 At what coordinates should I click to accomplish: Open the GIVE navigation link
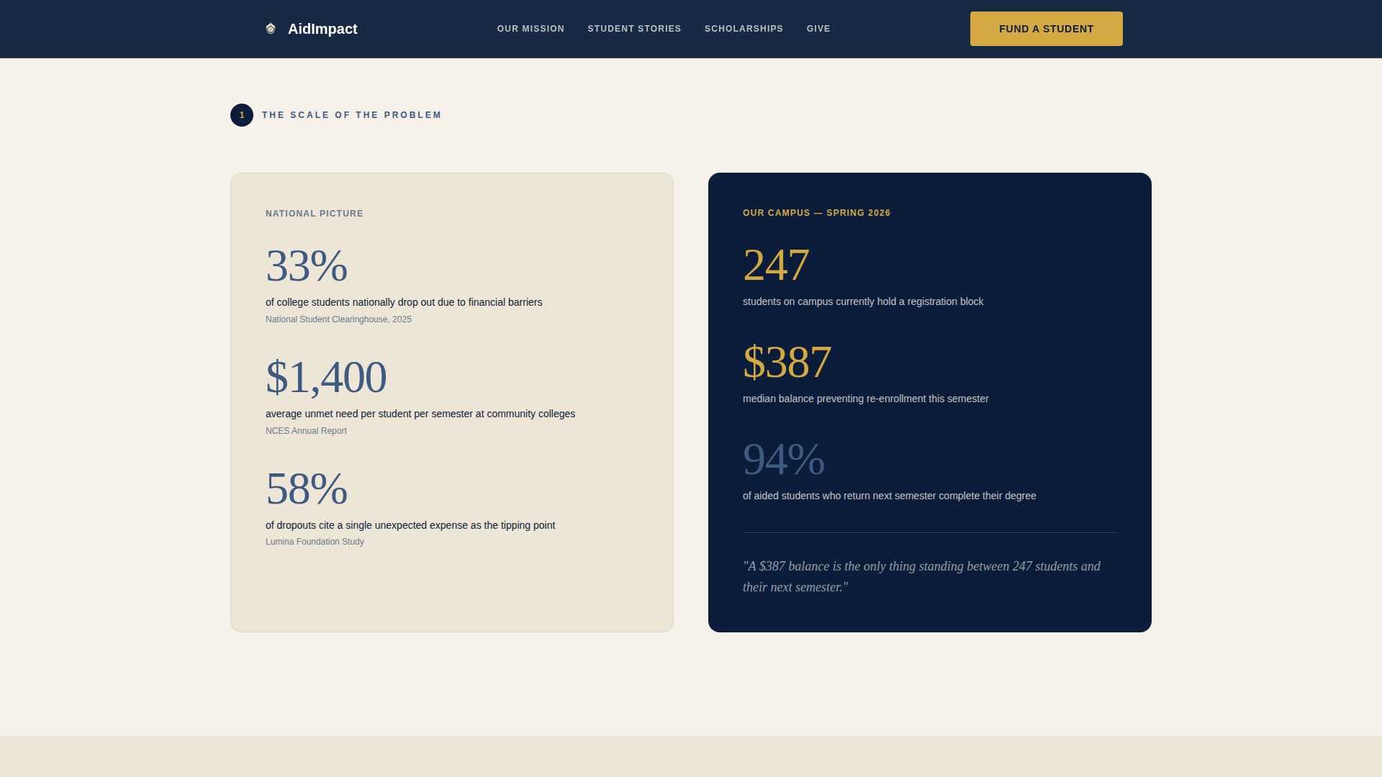pyautogui.click(x=818, y=29)
